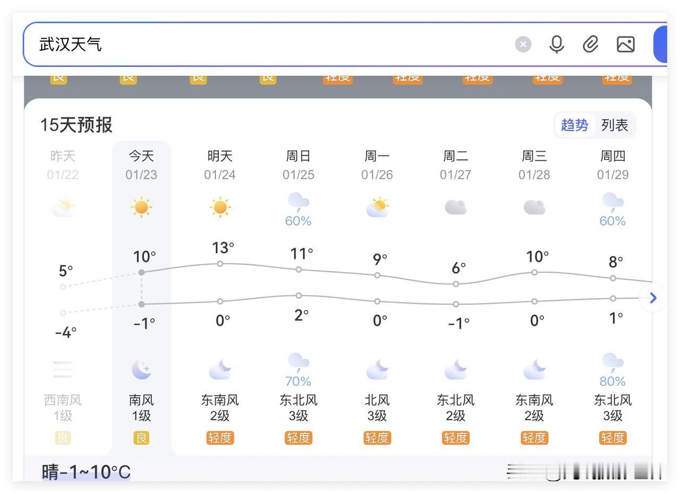This screenshot has height=494, width=680.
Task: Open the image search icon
Action: tap(625, 45)
